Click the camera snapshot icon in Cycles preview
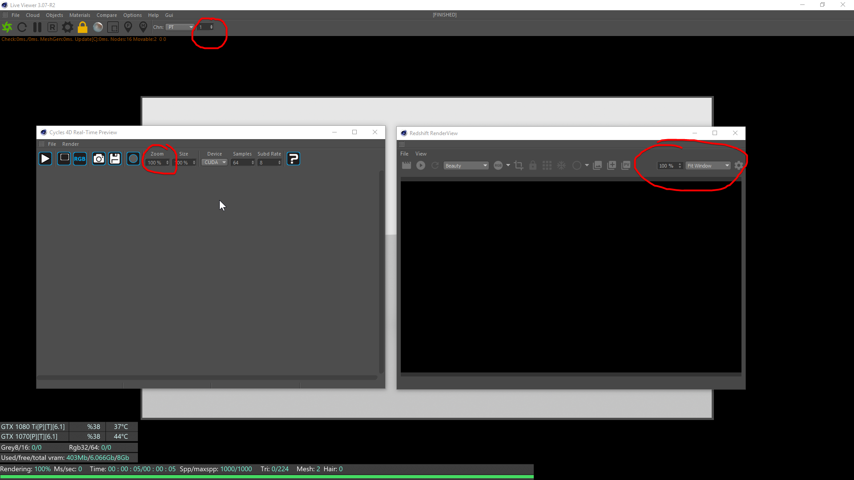Screen dimensions: 854x480 (99, 159)
